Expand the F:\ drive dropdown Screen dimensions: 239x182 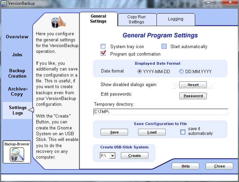pos(112,156)
